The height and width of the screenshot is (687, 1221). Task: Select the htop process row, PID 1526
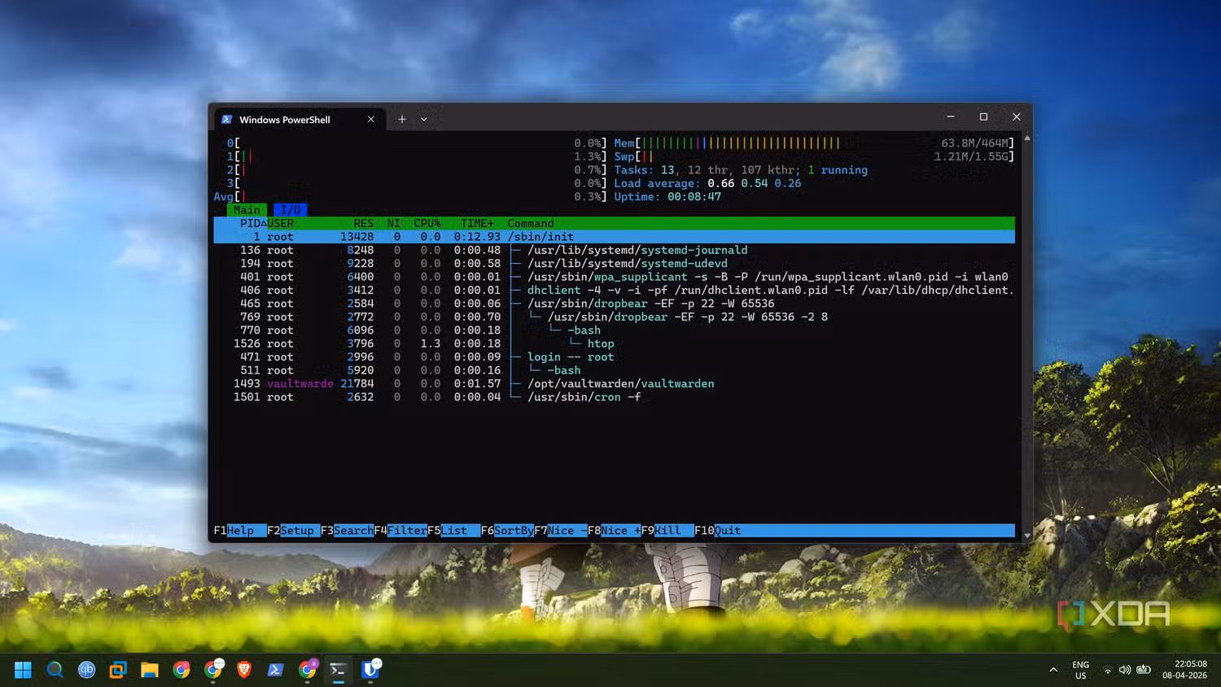(x=614, y=343)
